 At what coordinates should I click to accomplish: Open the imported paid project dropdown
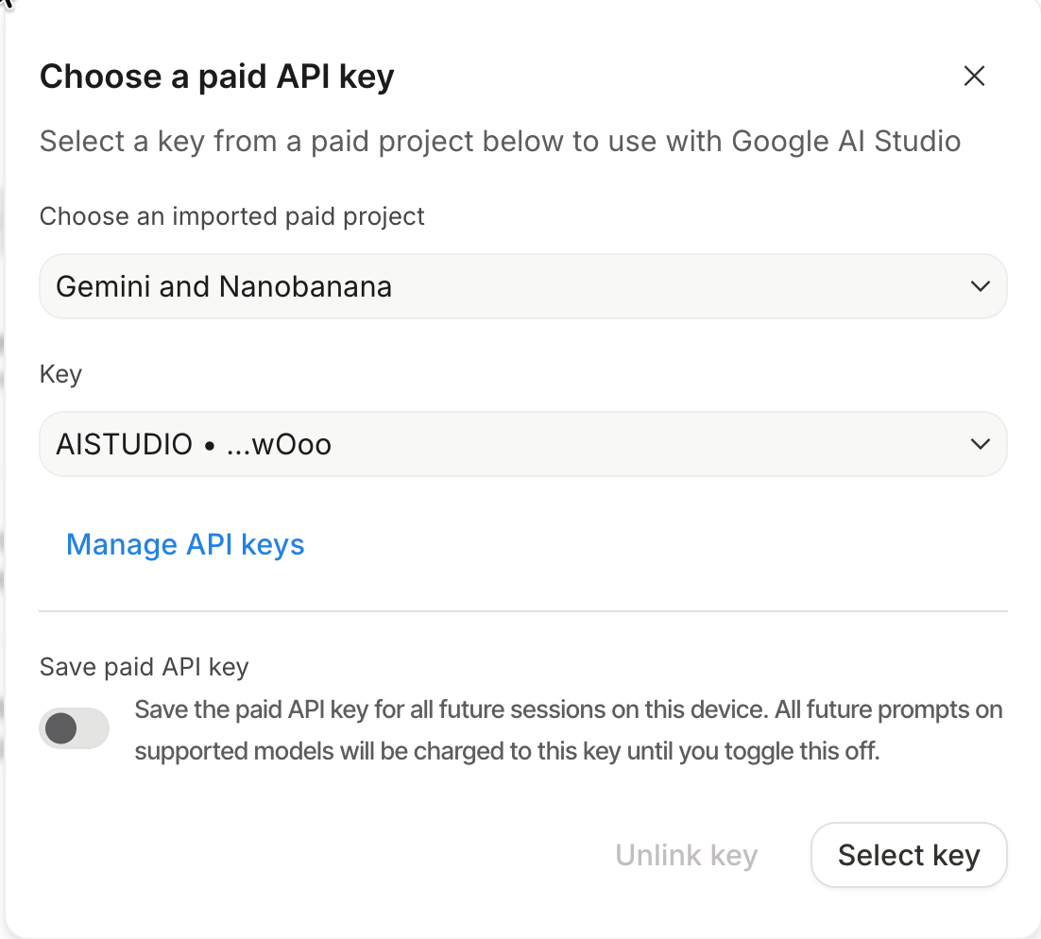[522, 286]
